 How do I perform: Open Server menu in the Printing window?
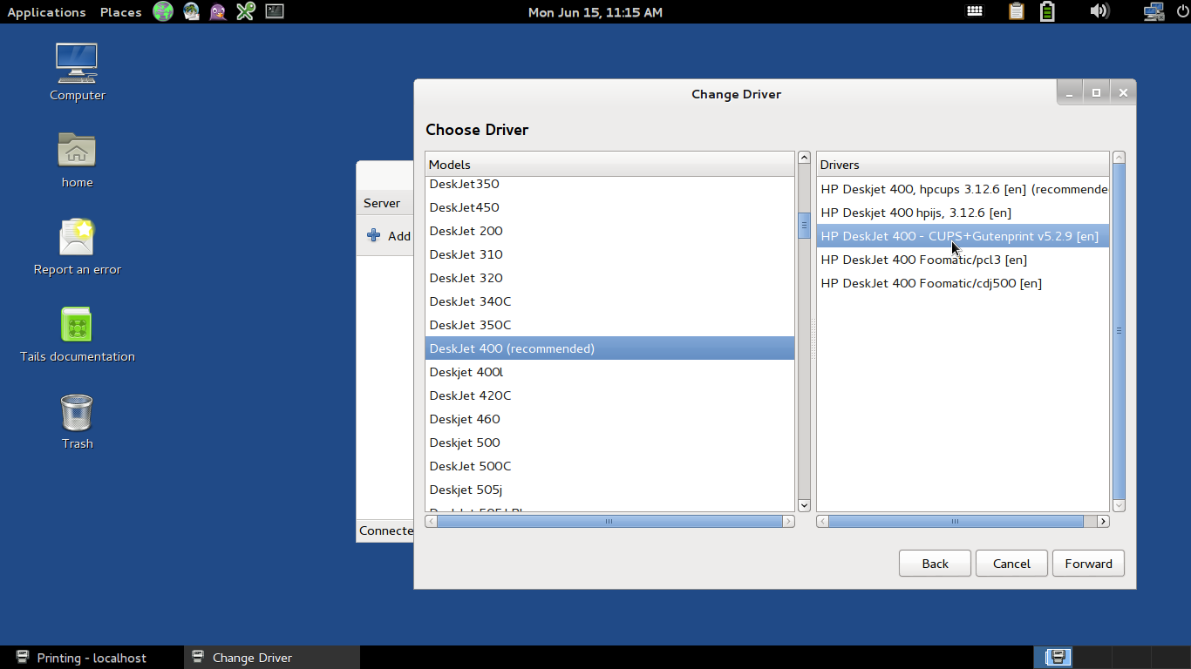[382, 203]
